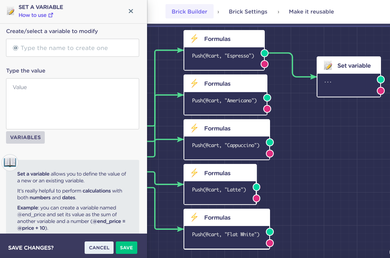Image resolution: width=390 pixels, height=258 pixels.
Task: Click green output connector on Espresso brick
Action: [265, 53]
